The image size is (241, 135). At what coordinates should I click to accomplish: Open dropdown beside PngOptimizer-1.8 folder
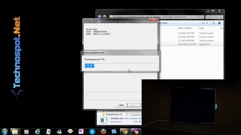tap(127, 114)
